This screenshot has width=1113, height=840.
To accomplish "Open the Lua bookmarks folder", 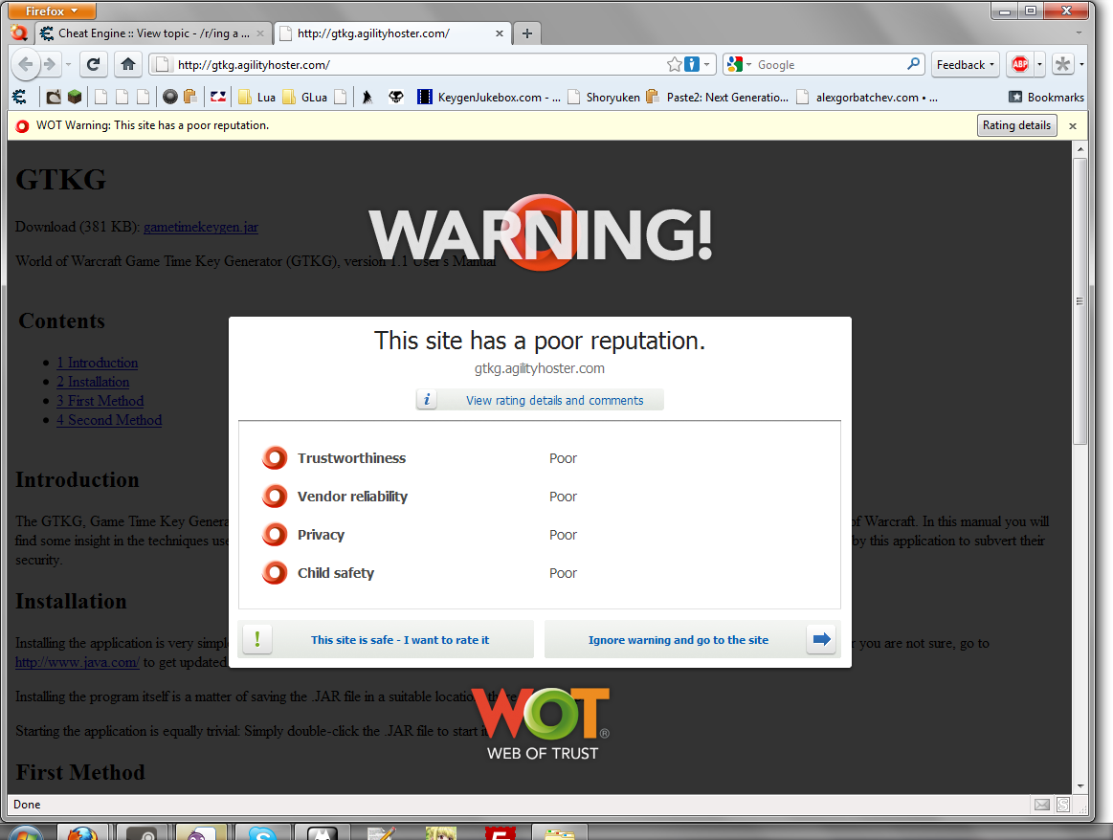I will [256, 98].
